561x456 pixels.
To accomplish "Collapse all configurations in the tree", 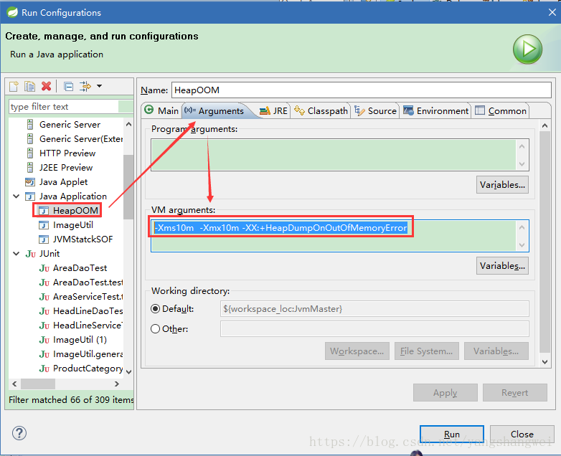I will pyautogui.click(x=68, y=86).
